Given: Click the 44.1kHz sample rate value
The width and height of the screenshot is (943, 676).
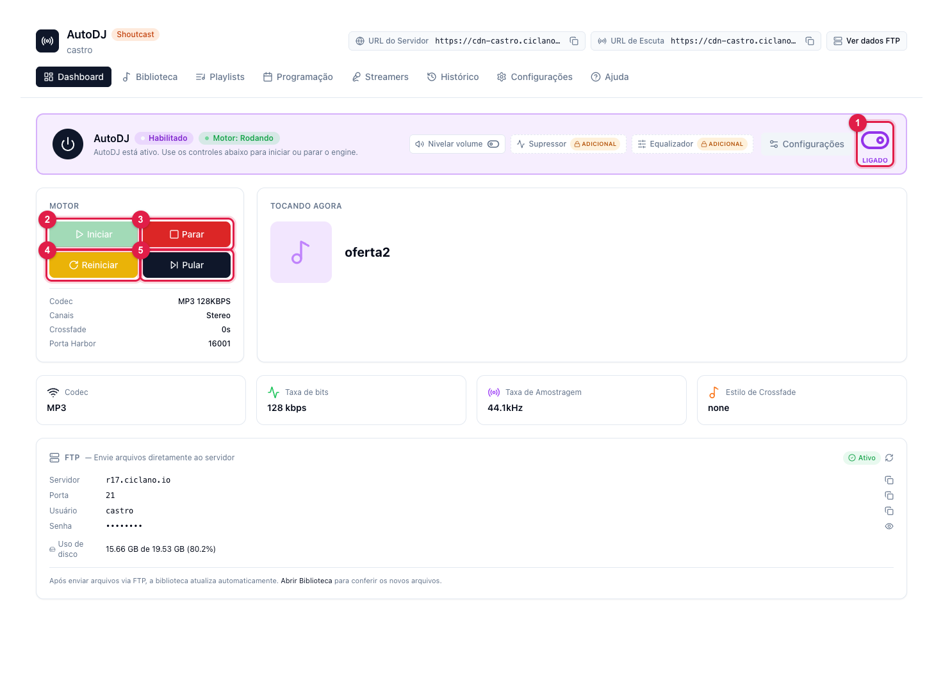Looking at the screenshot, I should coord(505,408).
